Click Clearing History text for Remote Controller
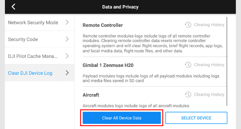 coord(209,25)
